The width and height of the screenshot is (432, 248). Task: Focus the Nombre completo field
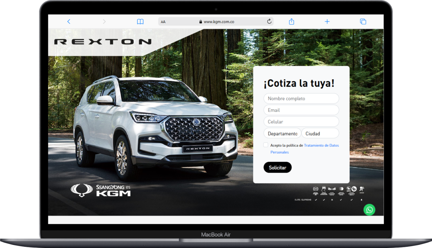pos(301,99)
